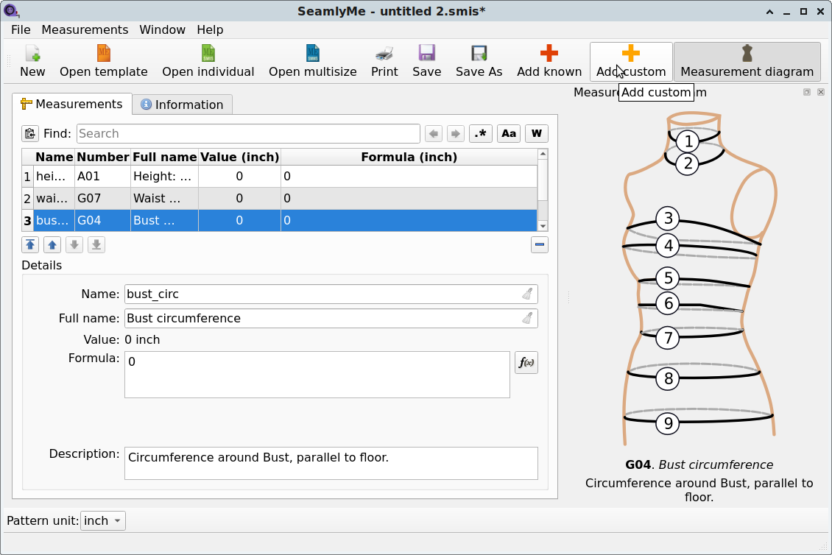Open the Pattern unit dropdown

(103, 520)
